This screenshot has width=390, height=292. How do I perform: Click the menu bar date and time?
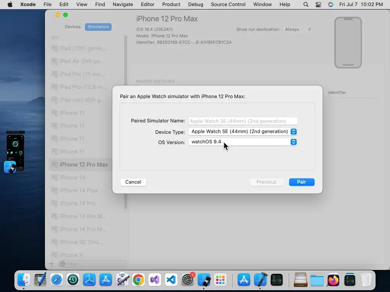click(361, 5)
